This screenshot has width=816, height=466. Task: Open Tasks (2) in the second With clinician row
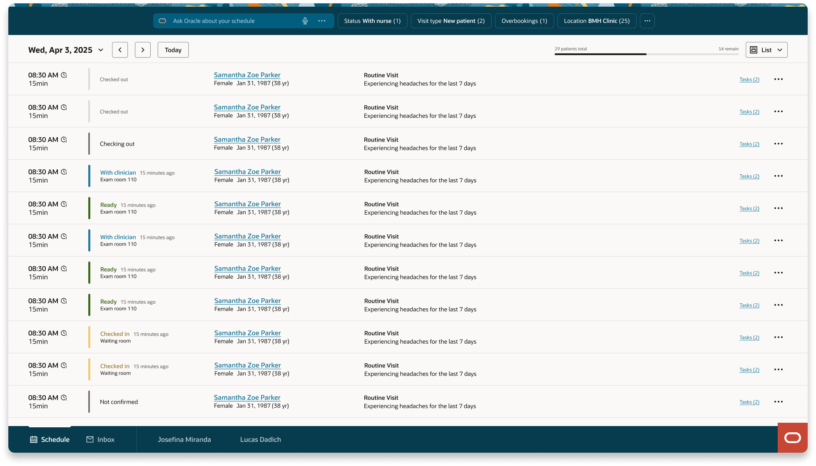point(749,241)
